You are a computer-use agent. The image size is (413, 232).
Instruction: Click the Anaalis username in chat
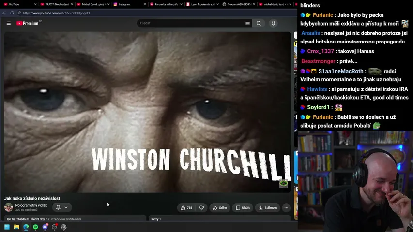pos(310,33)
